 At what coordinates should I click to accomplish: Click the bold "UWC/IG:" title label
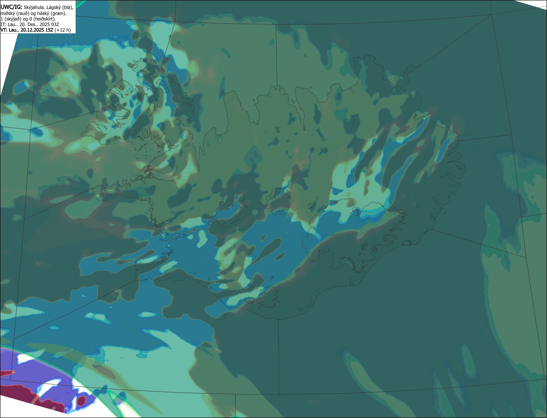11,7
